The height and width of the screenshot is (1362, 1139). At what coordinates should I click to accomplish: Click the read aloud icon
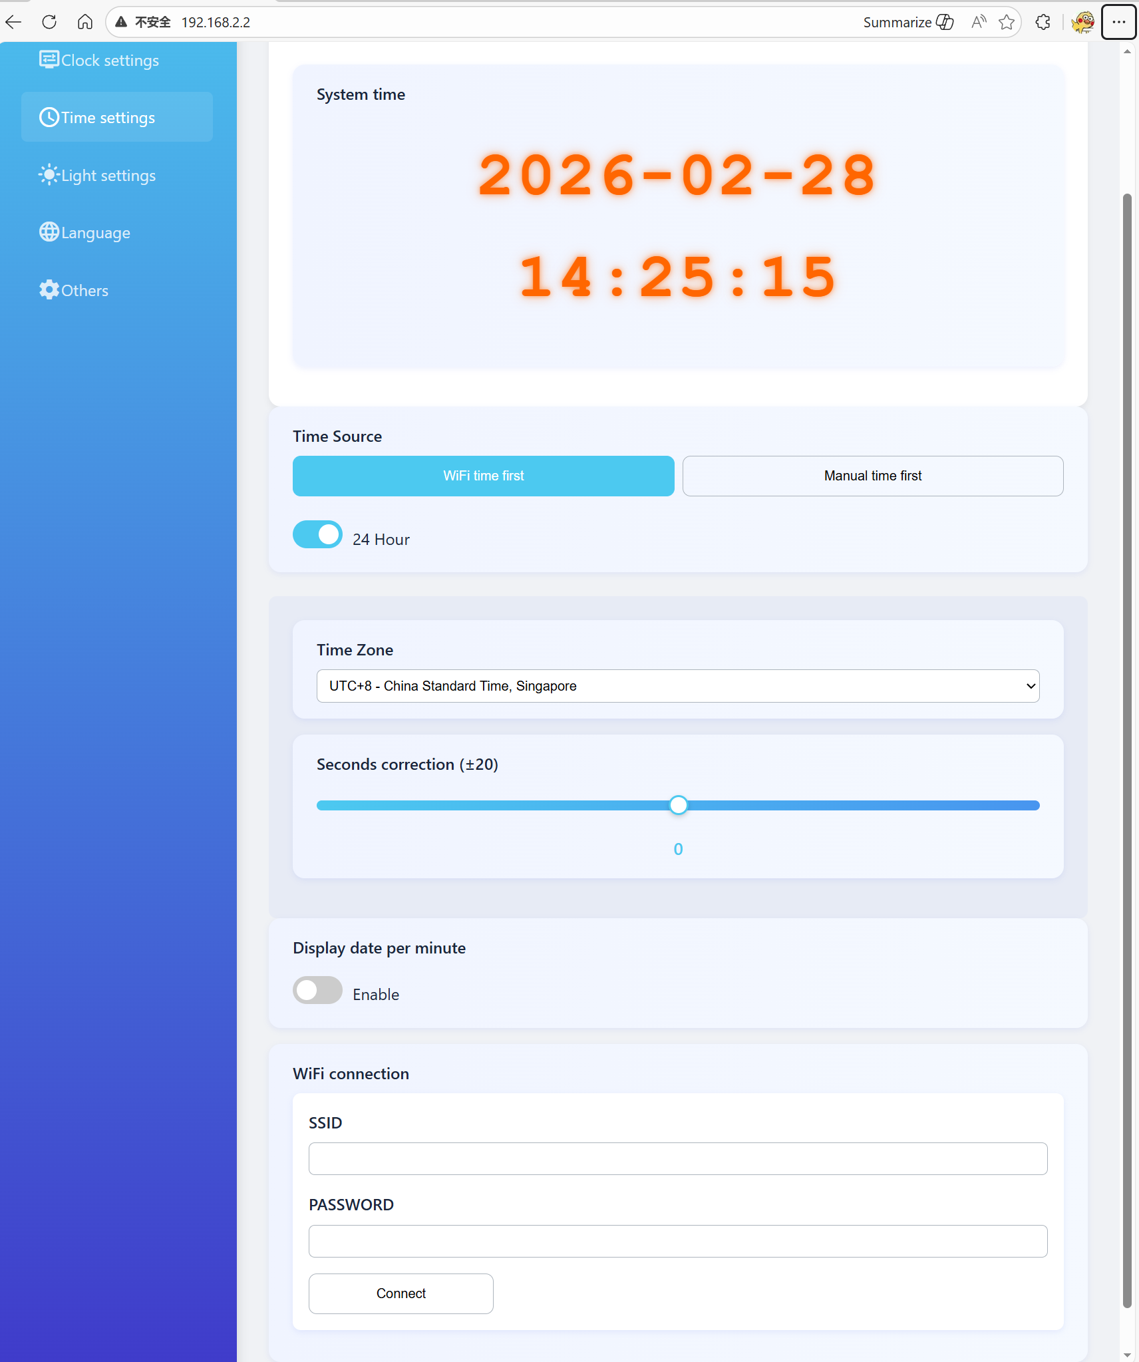click(978, 22)
